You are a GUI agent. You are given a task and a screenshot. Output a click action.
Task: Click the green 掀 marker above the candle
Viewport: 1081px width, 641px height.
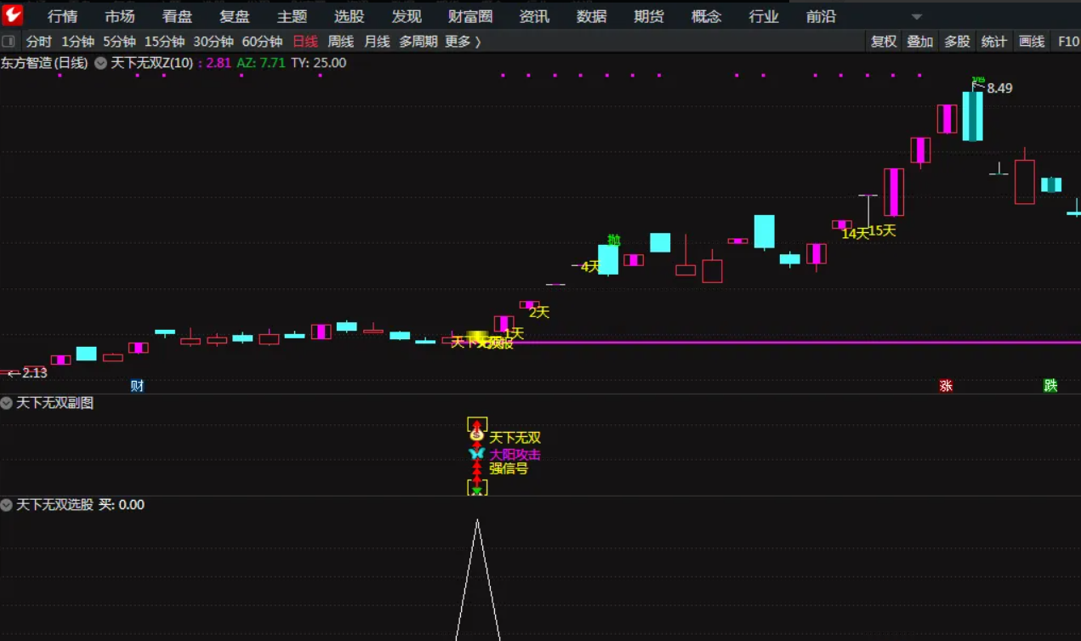click(x=613, y=241)
